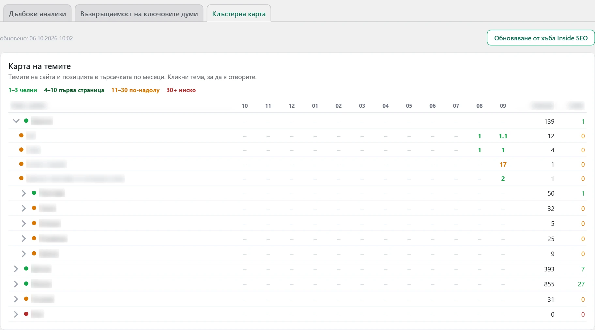Expand the subtopic row with count 9
Image resolution: width=595 pixels, height=330 pixels.
[x=23, y=254]
